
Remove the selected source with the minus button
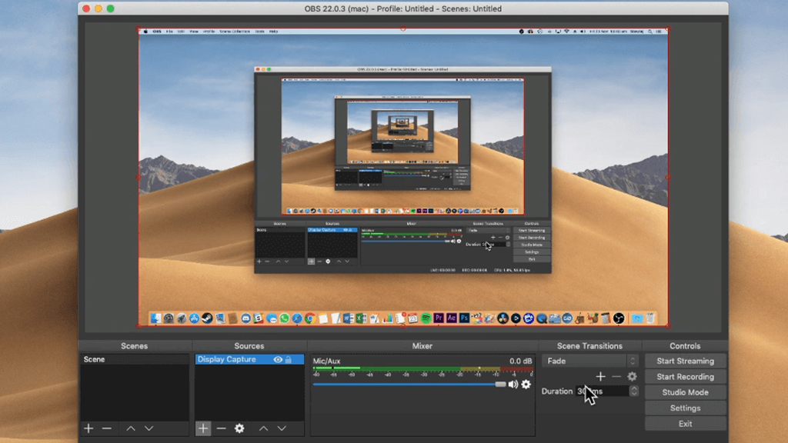click(221, 428)
